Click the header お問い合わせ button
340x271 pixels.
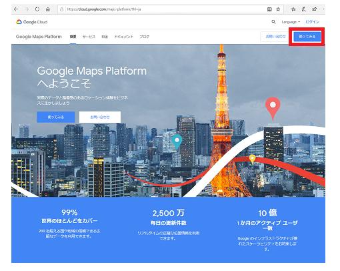pyautogui.click(x=275, y=37)
